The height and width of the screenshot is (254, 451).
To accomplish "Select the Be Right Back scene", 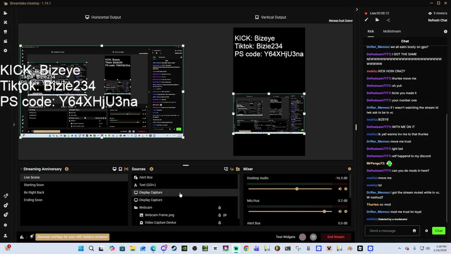I will point(74,192).
